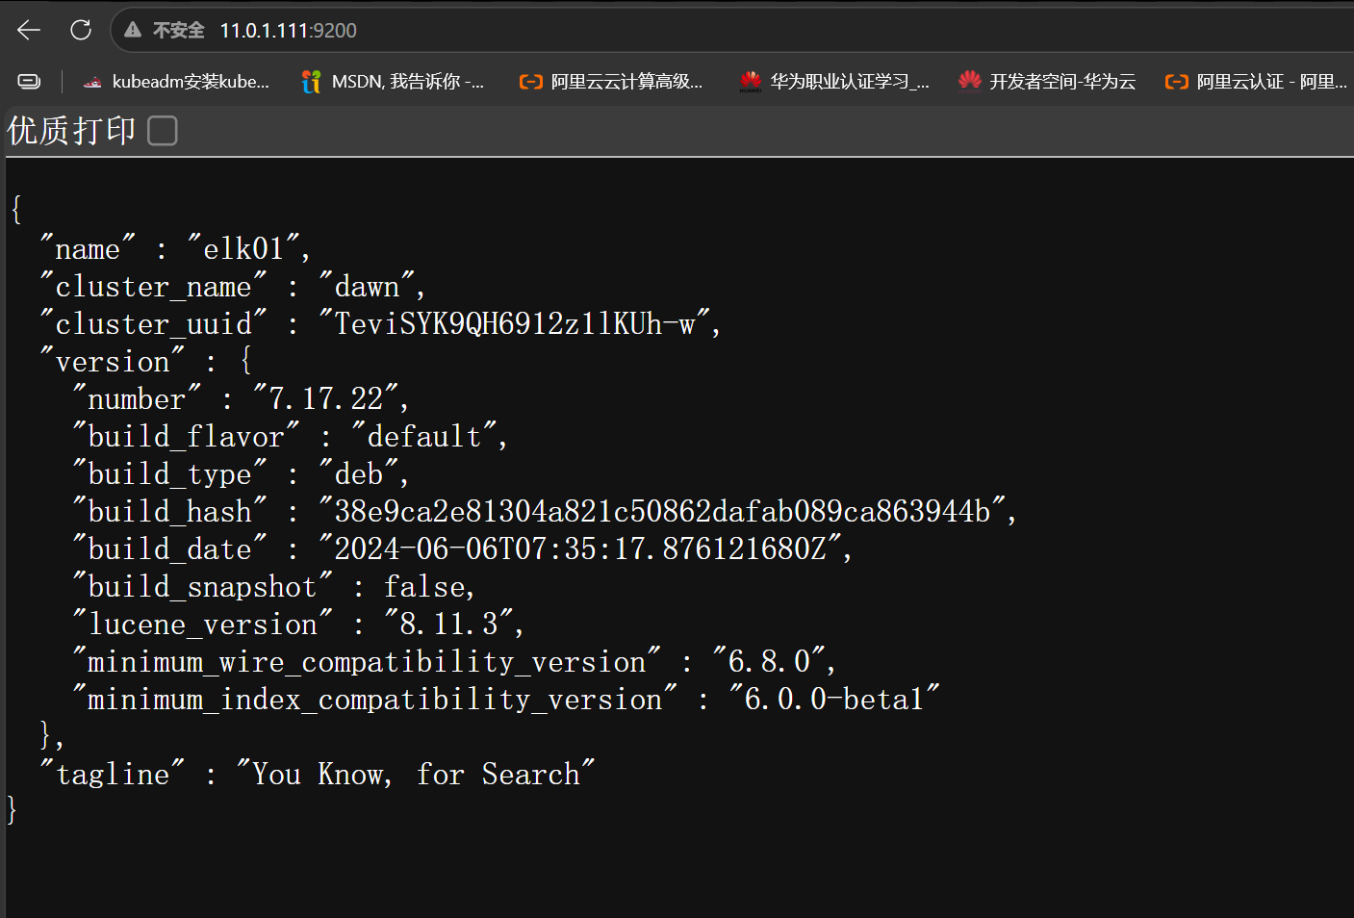Click the not-secure warning icon
The height and width of the screenshot is (918, 1354).
133,30
